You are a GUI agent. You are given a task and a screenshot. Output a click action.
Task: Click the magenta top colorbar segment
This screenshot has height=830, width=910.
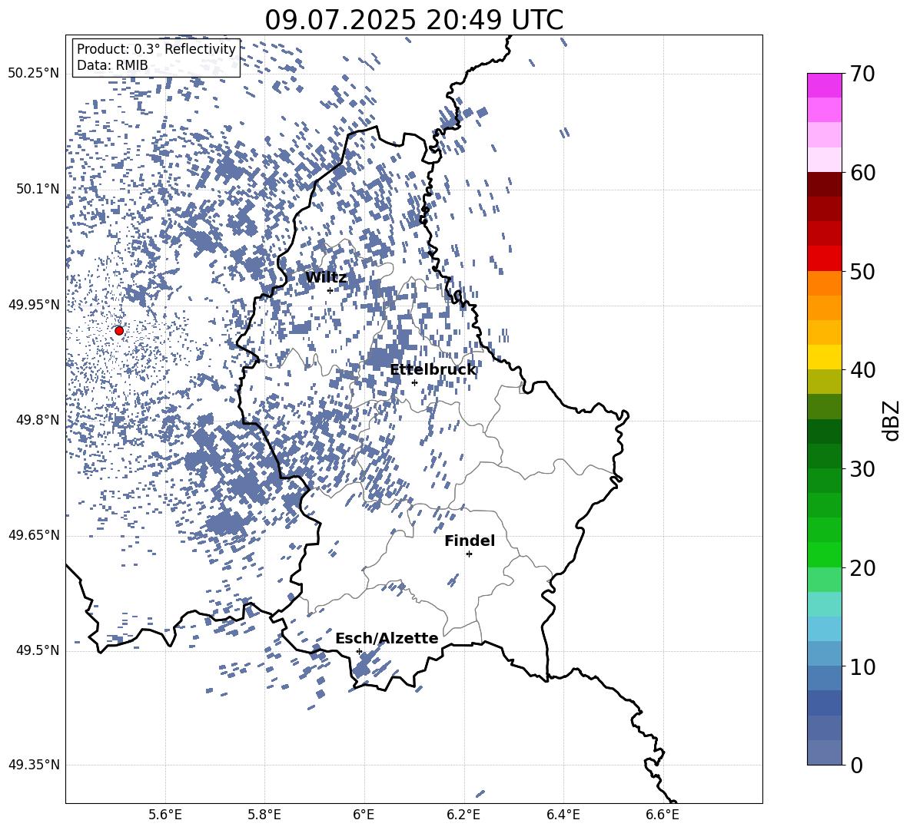[824, 86]
